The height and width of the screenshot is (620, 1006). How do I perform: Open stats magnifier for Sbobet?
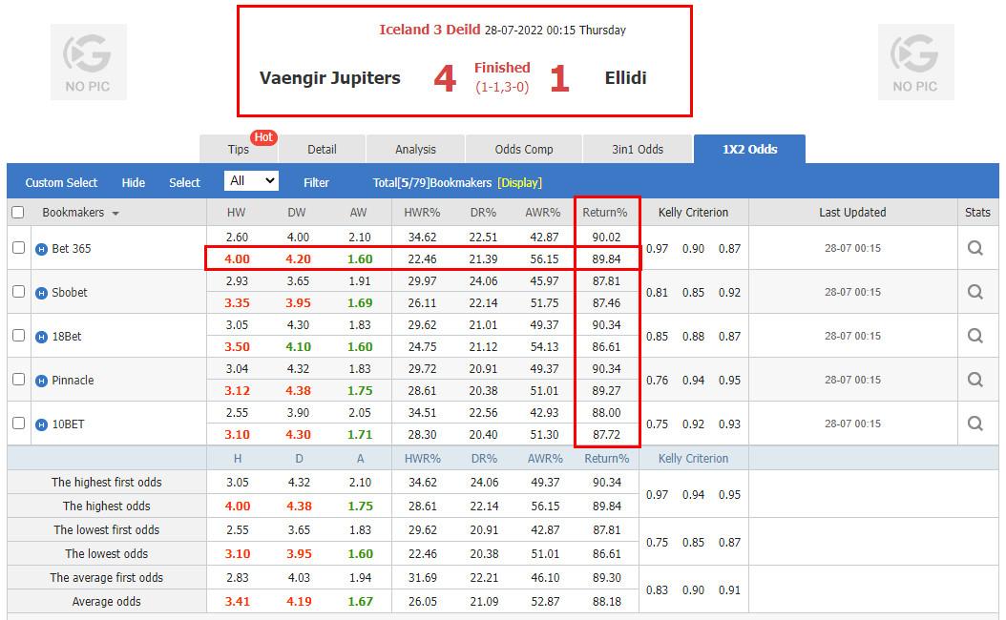click(975, 292)
